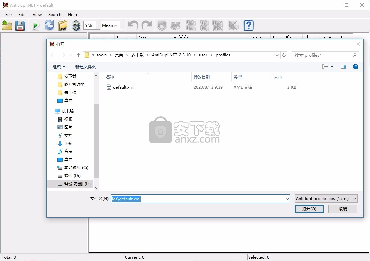Open the Mean square algorithm dropdown
370x261 pixels.
click(122, 25)
